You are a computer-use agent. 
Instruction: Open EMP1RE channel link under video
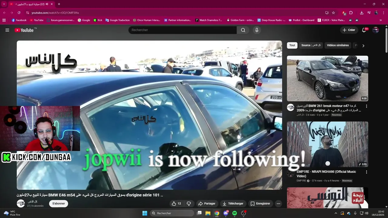[302, 181]
